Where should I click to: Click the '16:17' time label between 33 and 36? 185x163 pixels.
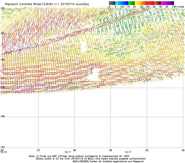pyautogui.click(x=67, y=152)
